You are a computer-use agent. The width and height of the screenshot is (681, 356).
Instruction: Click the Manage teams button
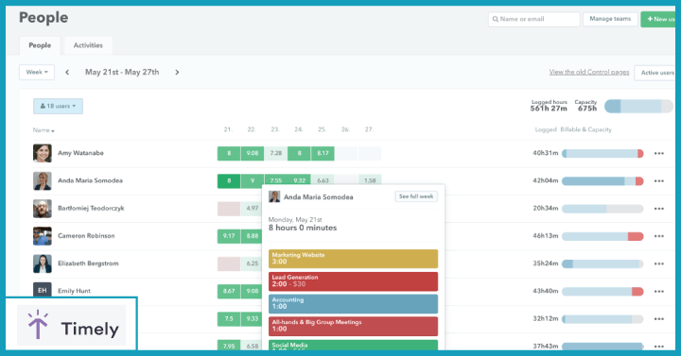610,19
